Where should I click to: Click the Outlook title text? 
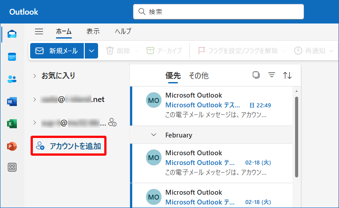(x=24, y=12)
